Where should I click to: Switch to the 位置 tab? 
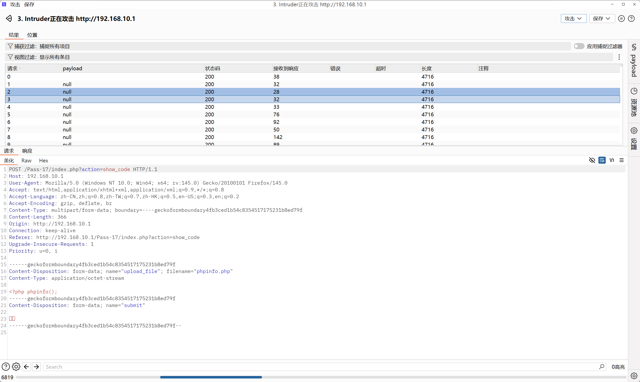point(32,35)
